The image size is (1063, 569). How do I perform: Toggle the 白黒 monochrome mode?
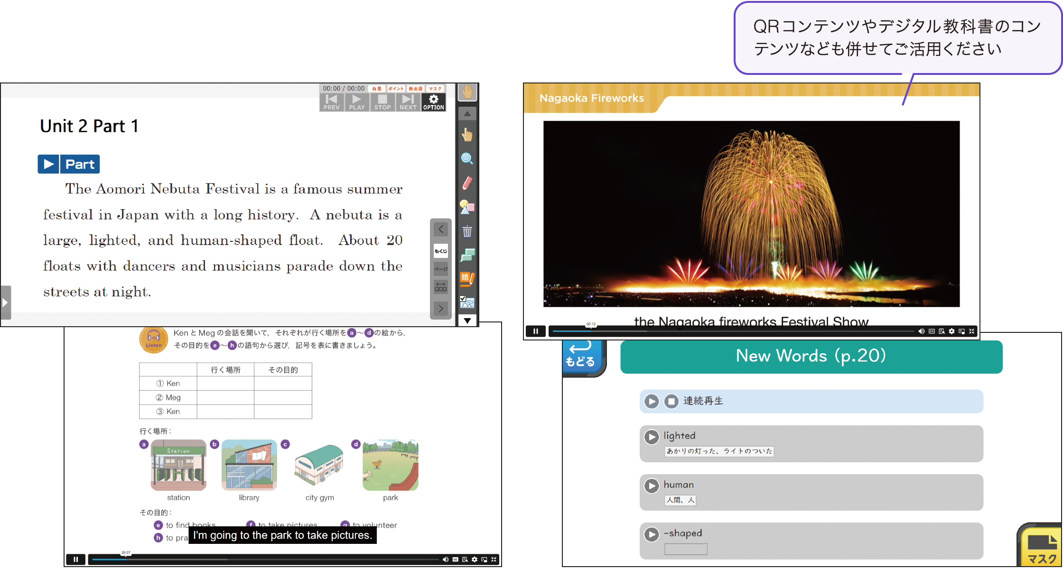click(377, 89)
